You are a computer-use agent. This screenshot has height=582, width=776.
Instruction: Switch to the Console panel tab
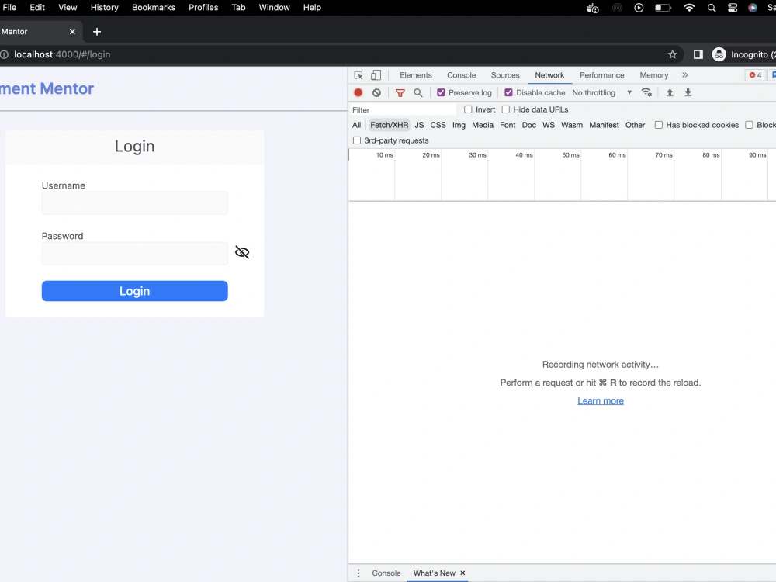[x=461, y=75]
